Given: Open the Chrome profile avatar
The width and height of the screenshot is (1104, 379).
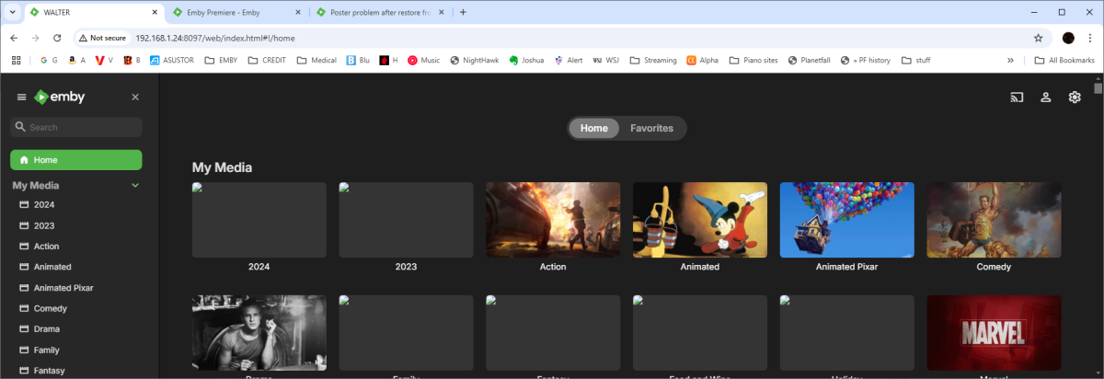Looking at the screenshot, I should 1068,38.
